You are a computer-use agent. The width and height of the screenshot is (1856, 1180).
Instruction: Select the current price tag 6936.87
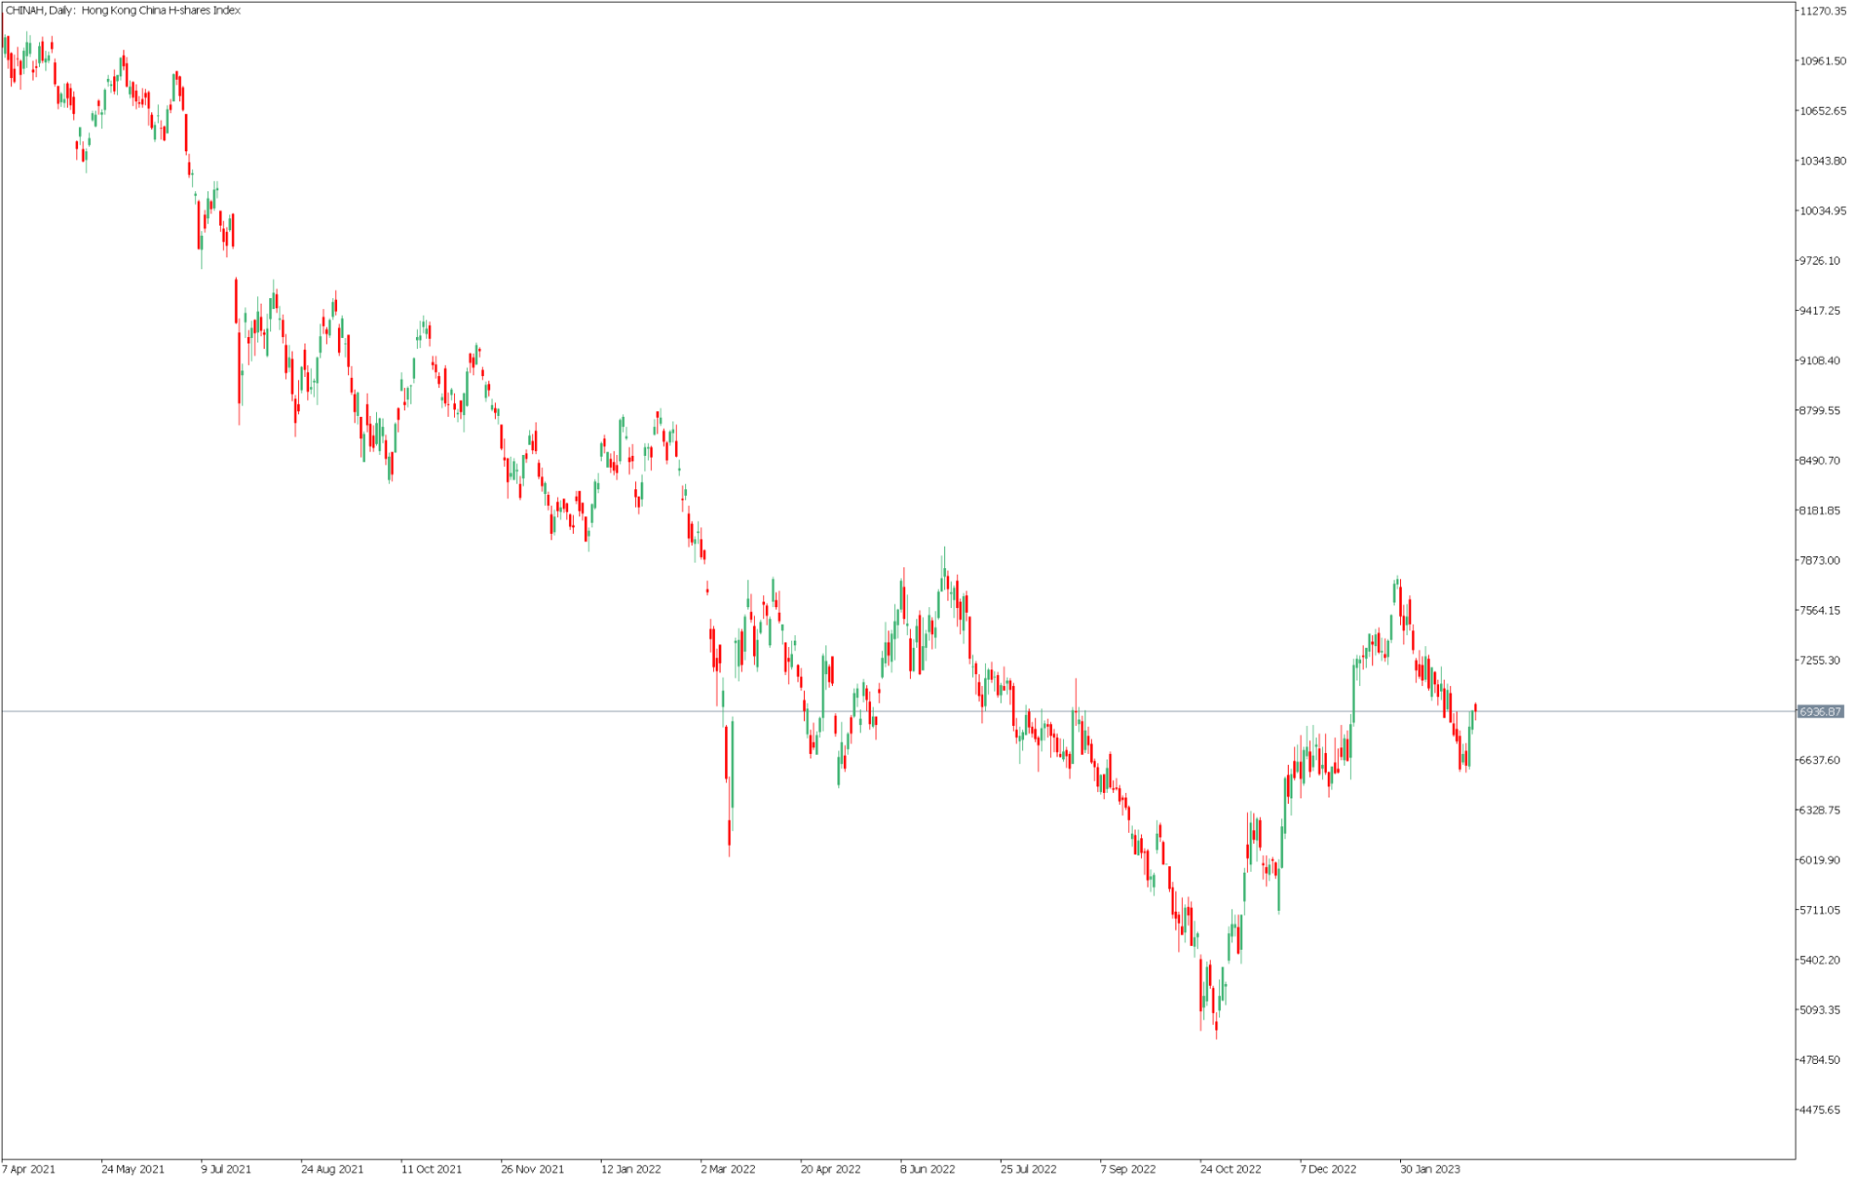[1820, 712]
